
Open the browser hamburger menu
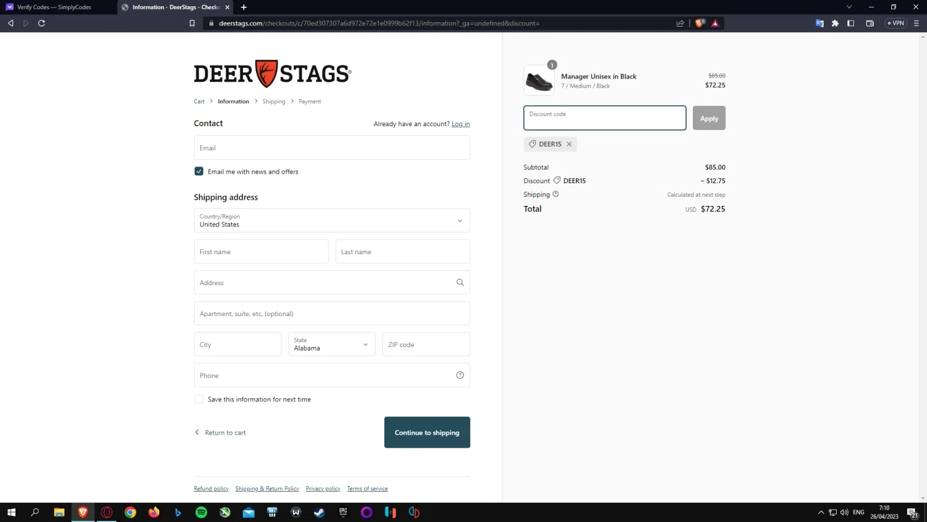click(x=916, y=24)
